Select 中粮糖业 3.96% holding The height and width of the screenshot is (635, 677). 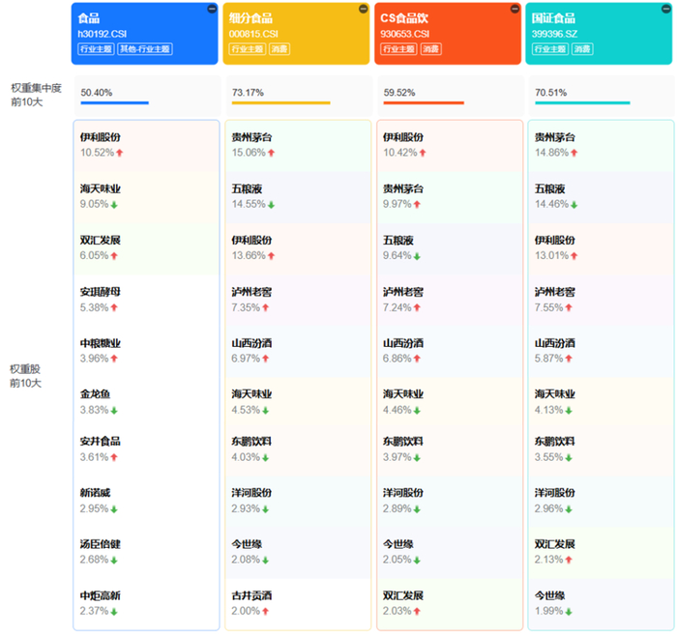tap(146, 352)
